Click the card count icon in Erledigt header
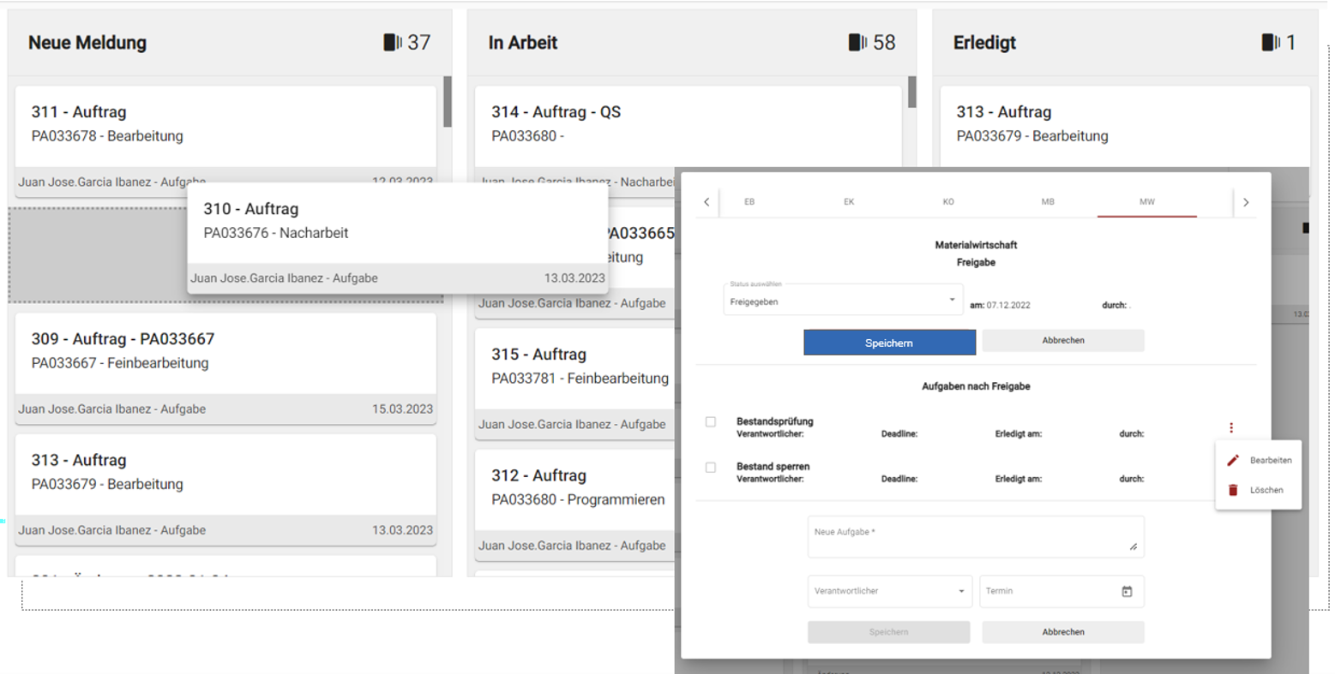Image resolution: width=1335 pixels, height=674 pixels. 1271,43
